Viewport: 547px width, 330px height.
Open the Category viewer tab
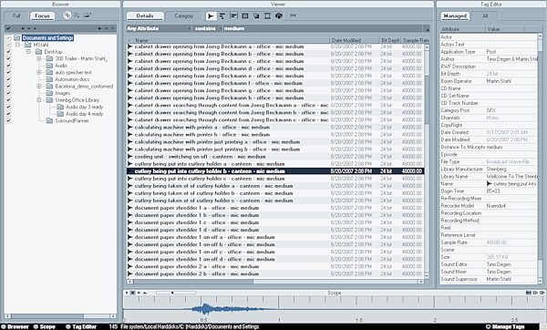[x=184, y=15]
